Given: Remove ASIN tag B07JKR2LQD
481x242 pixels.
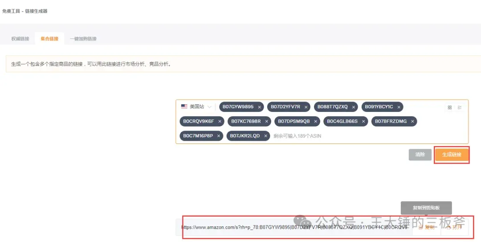Looking at the screenshot, I should [x=265, y=136].
